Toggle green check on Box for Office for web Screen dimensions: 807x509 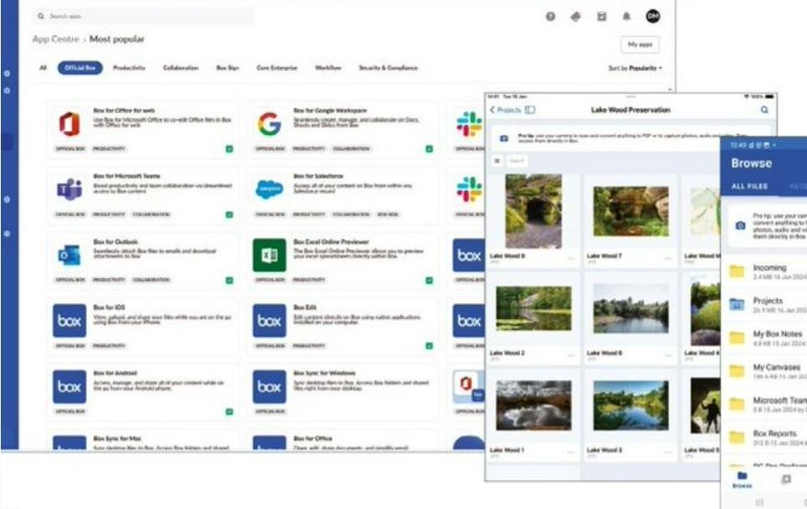(x=229, y=149)
